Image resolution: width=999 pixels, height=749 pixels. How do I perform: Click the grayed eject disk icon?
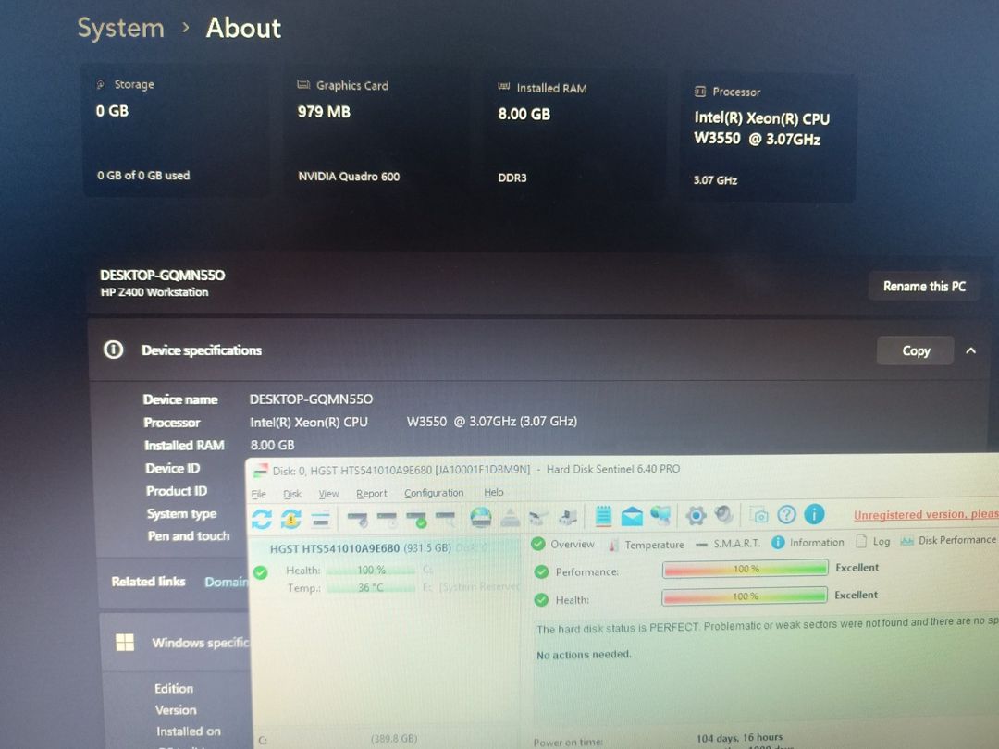(x=510, y=518)
